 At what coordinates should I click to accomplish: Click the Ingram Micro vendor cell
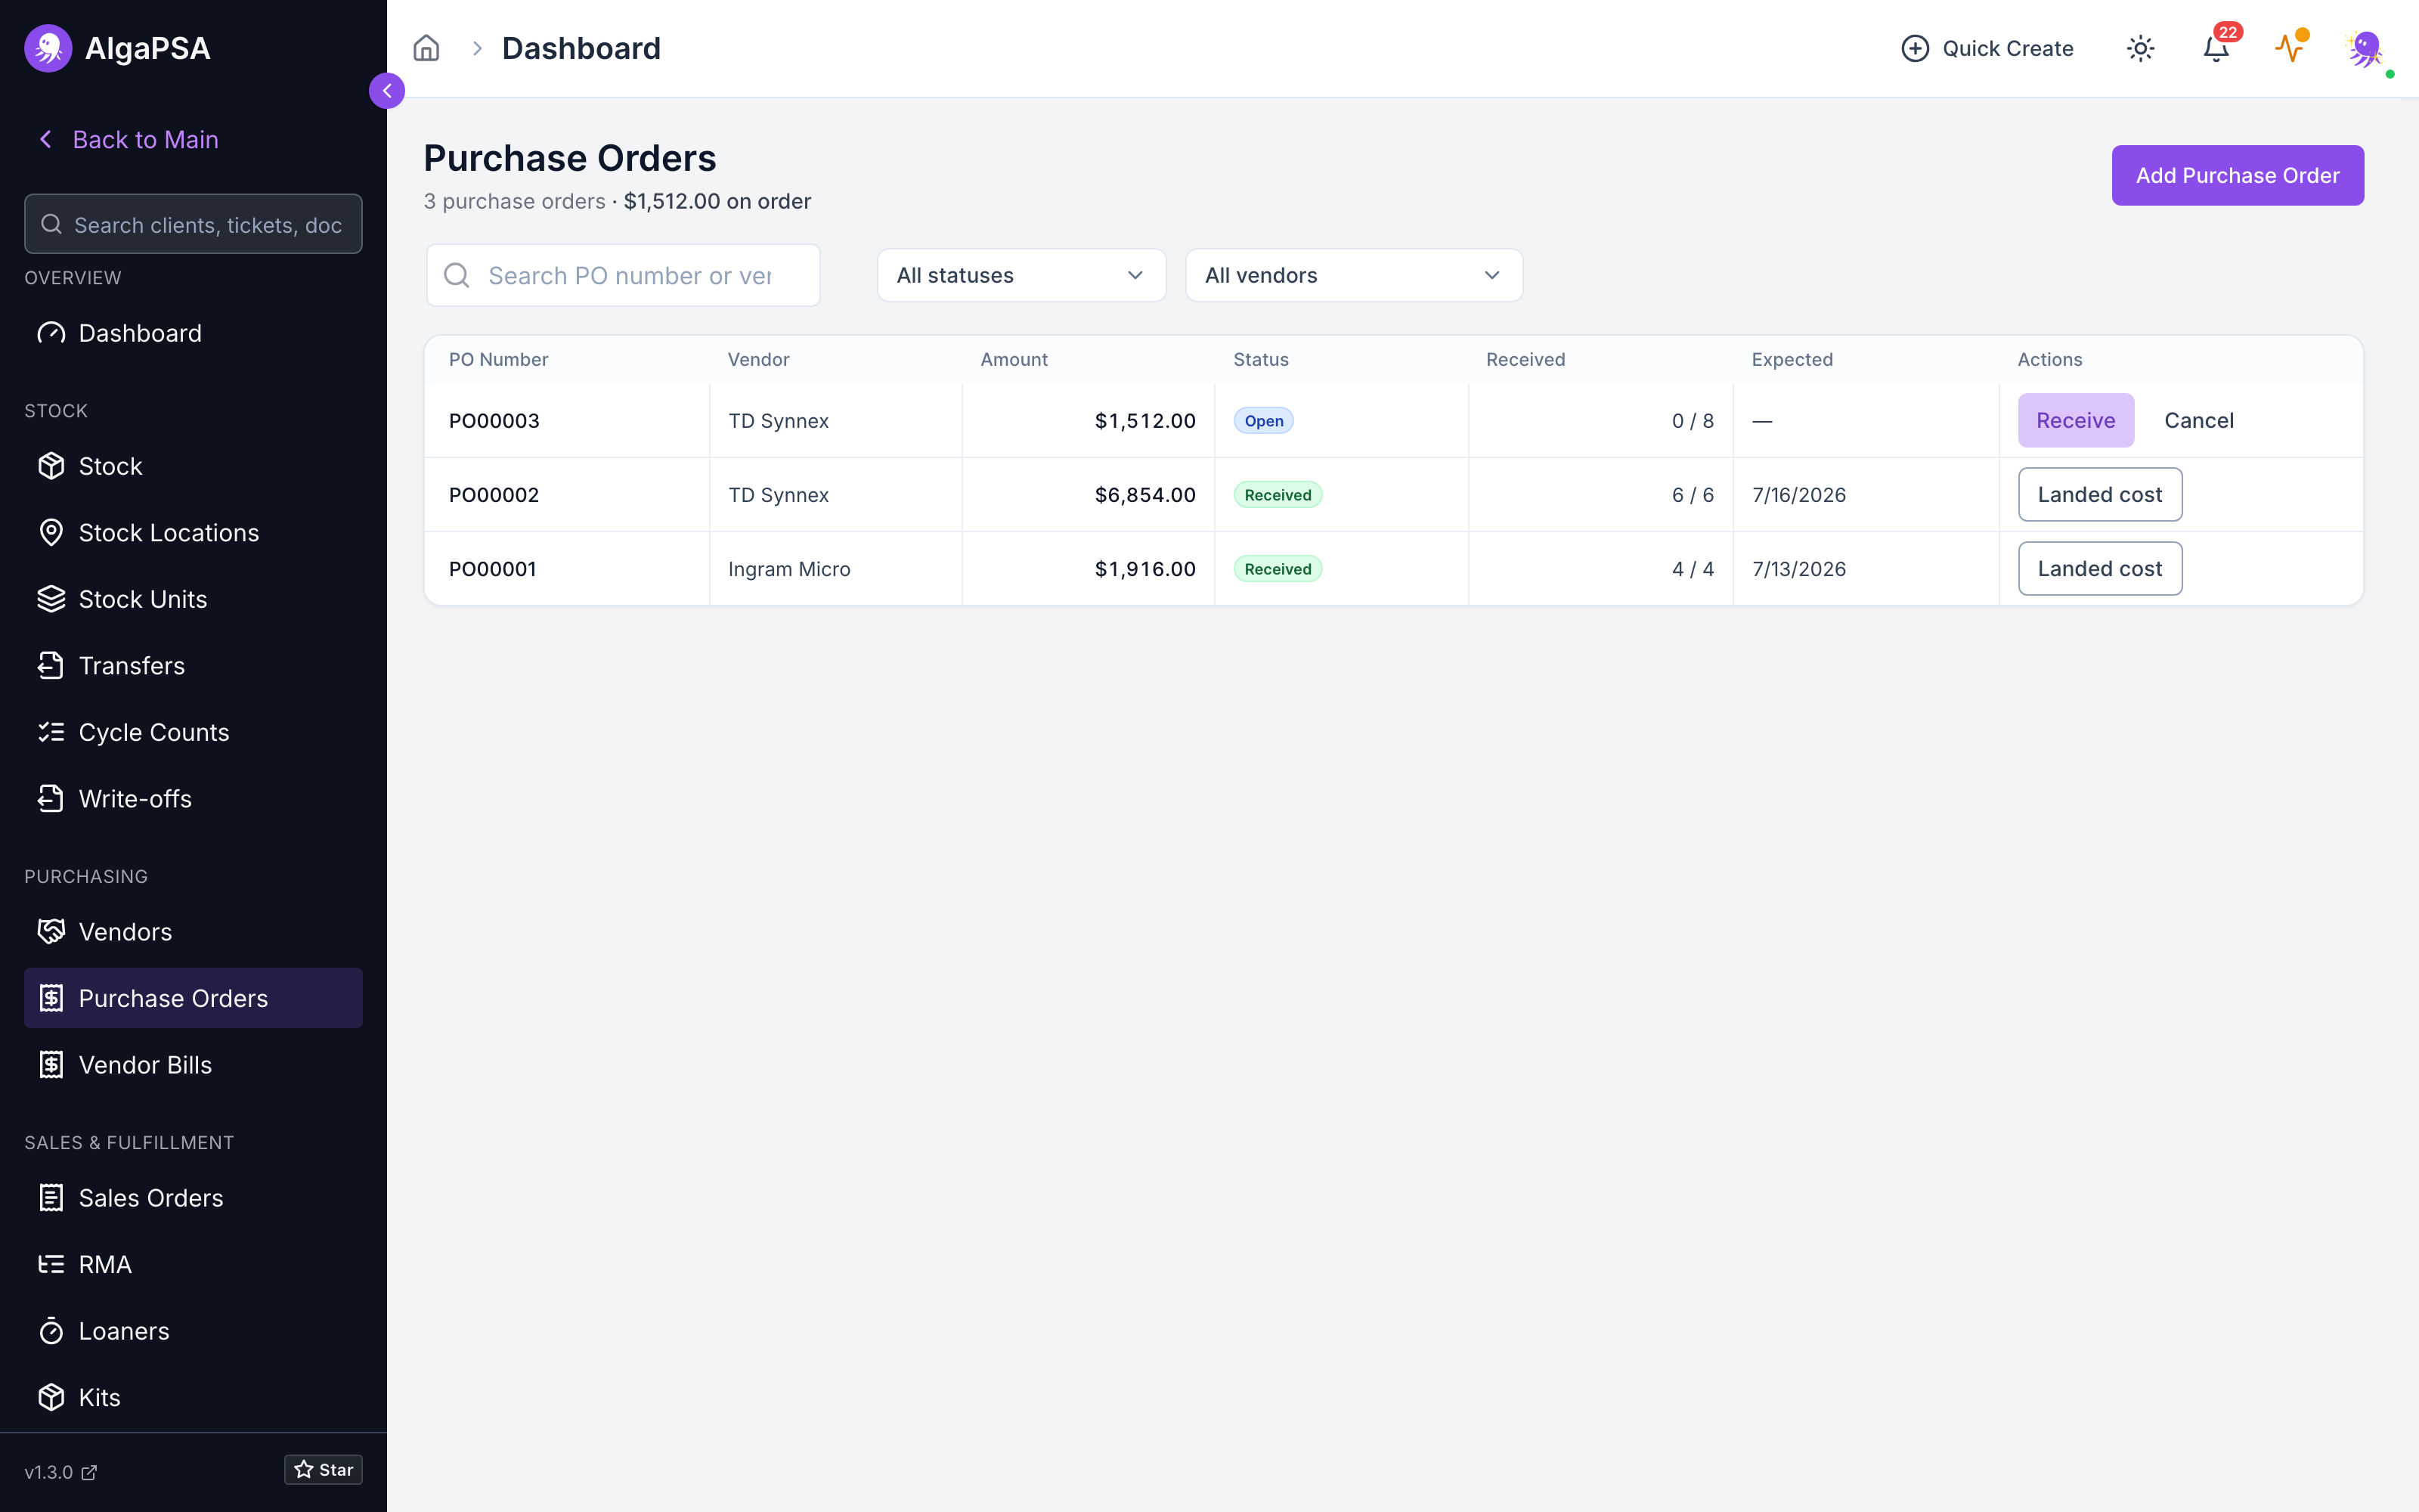coord(835,568)
